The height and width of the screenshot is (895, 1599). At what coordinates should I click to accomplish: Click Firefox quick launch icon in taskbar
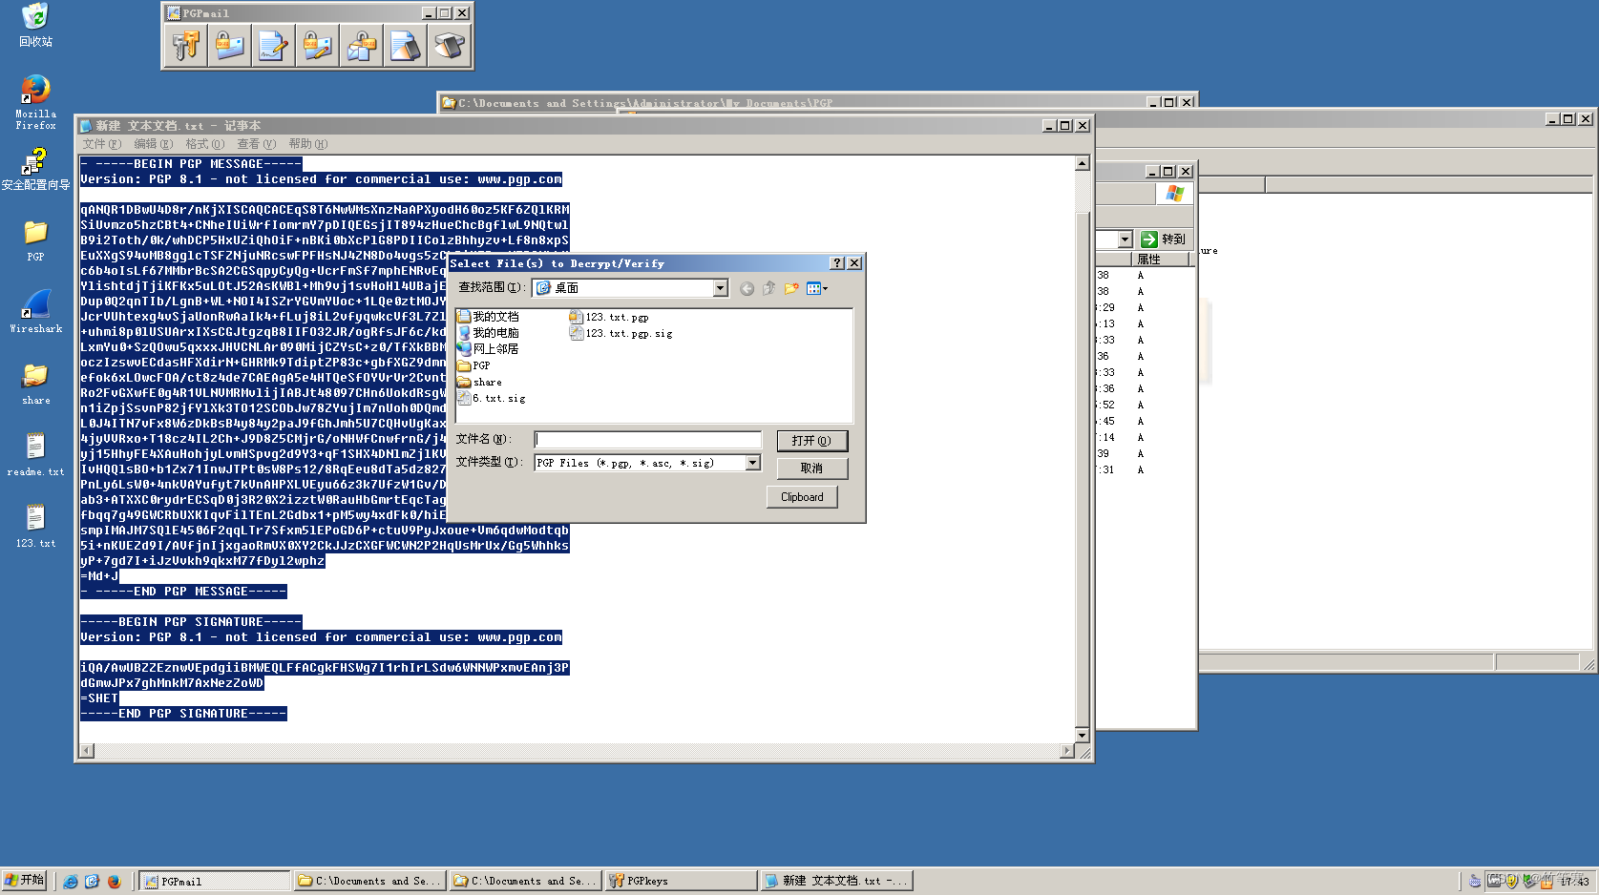tap(114, 882)
